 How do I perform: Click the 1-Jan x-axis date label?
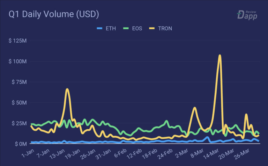[x=27, y=153]
